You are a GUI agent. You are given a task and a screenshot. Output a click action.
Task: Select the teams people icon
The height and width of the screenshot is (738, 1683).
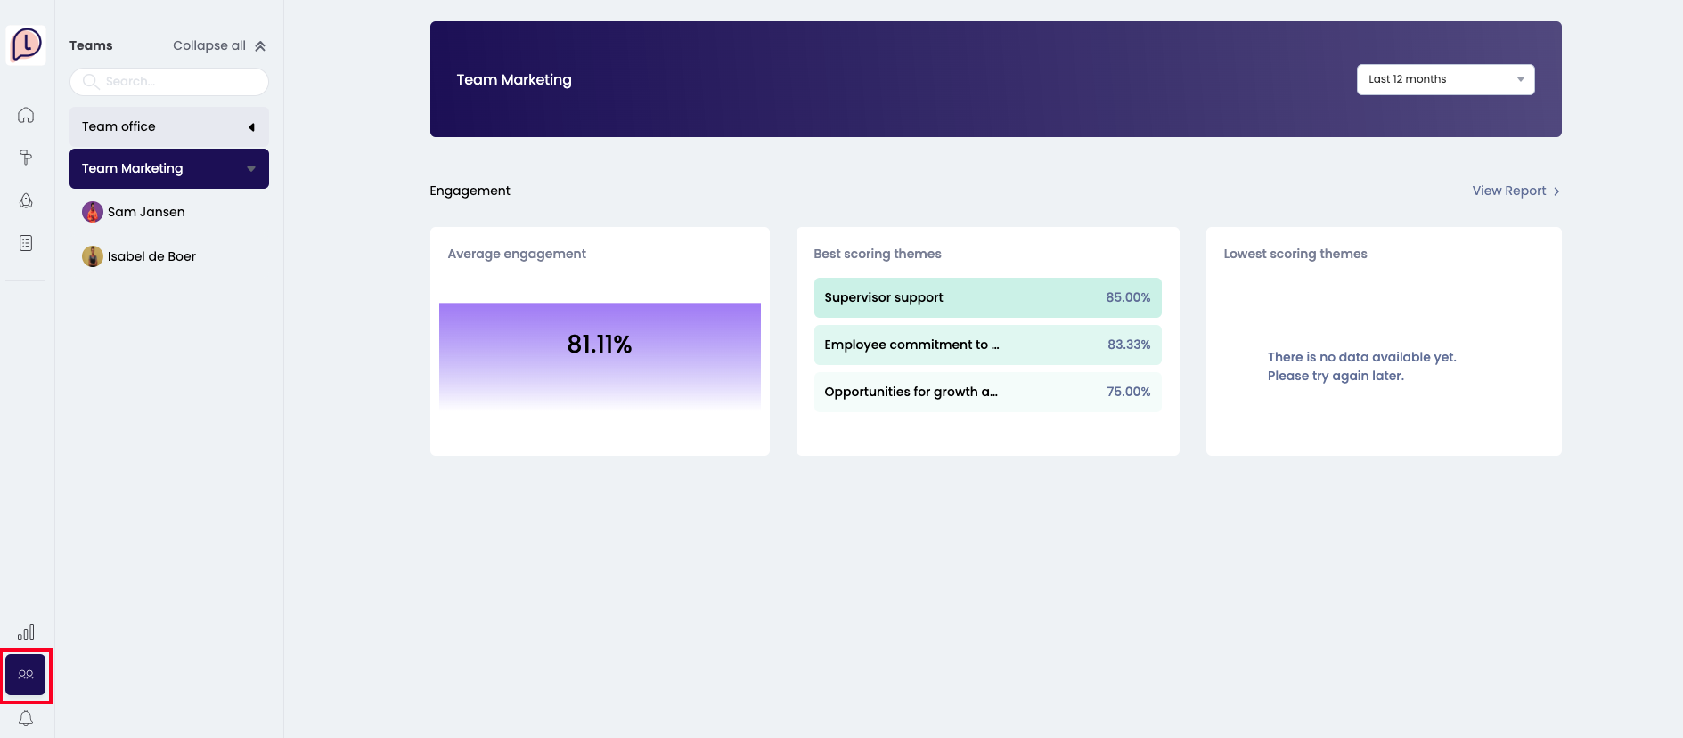26,675
